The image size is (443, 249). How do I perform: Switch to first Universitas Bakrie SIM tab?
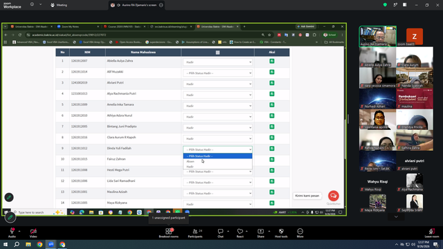click(x=31, y=26)
